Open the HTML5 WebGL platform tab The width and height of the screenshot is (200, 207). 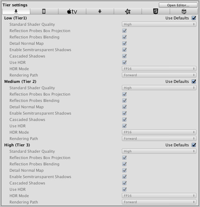156,12
